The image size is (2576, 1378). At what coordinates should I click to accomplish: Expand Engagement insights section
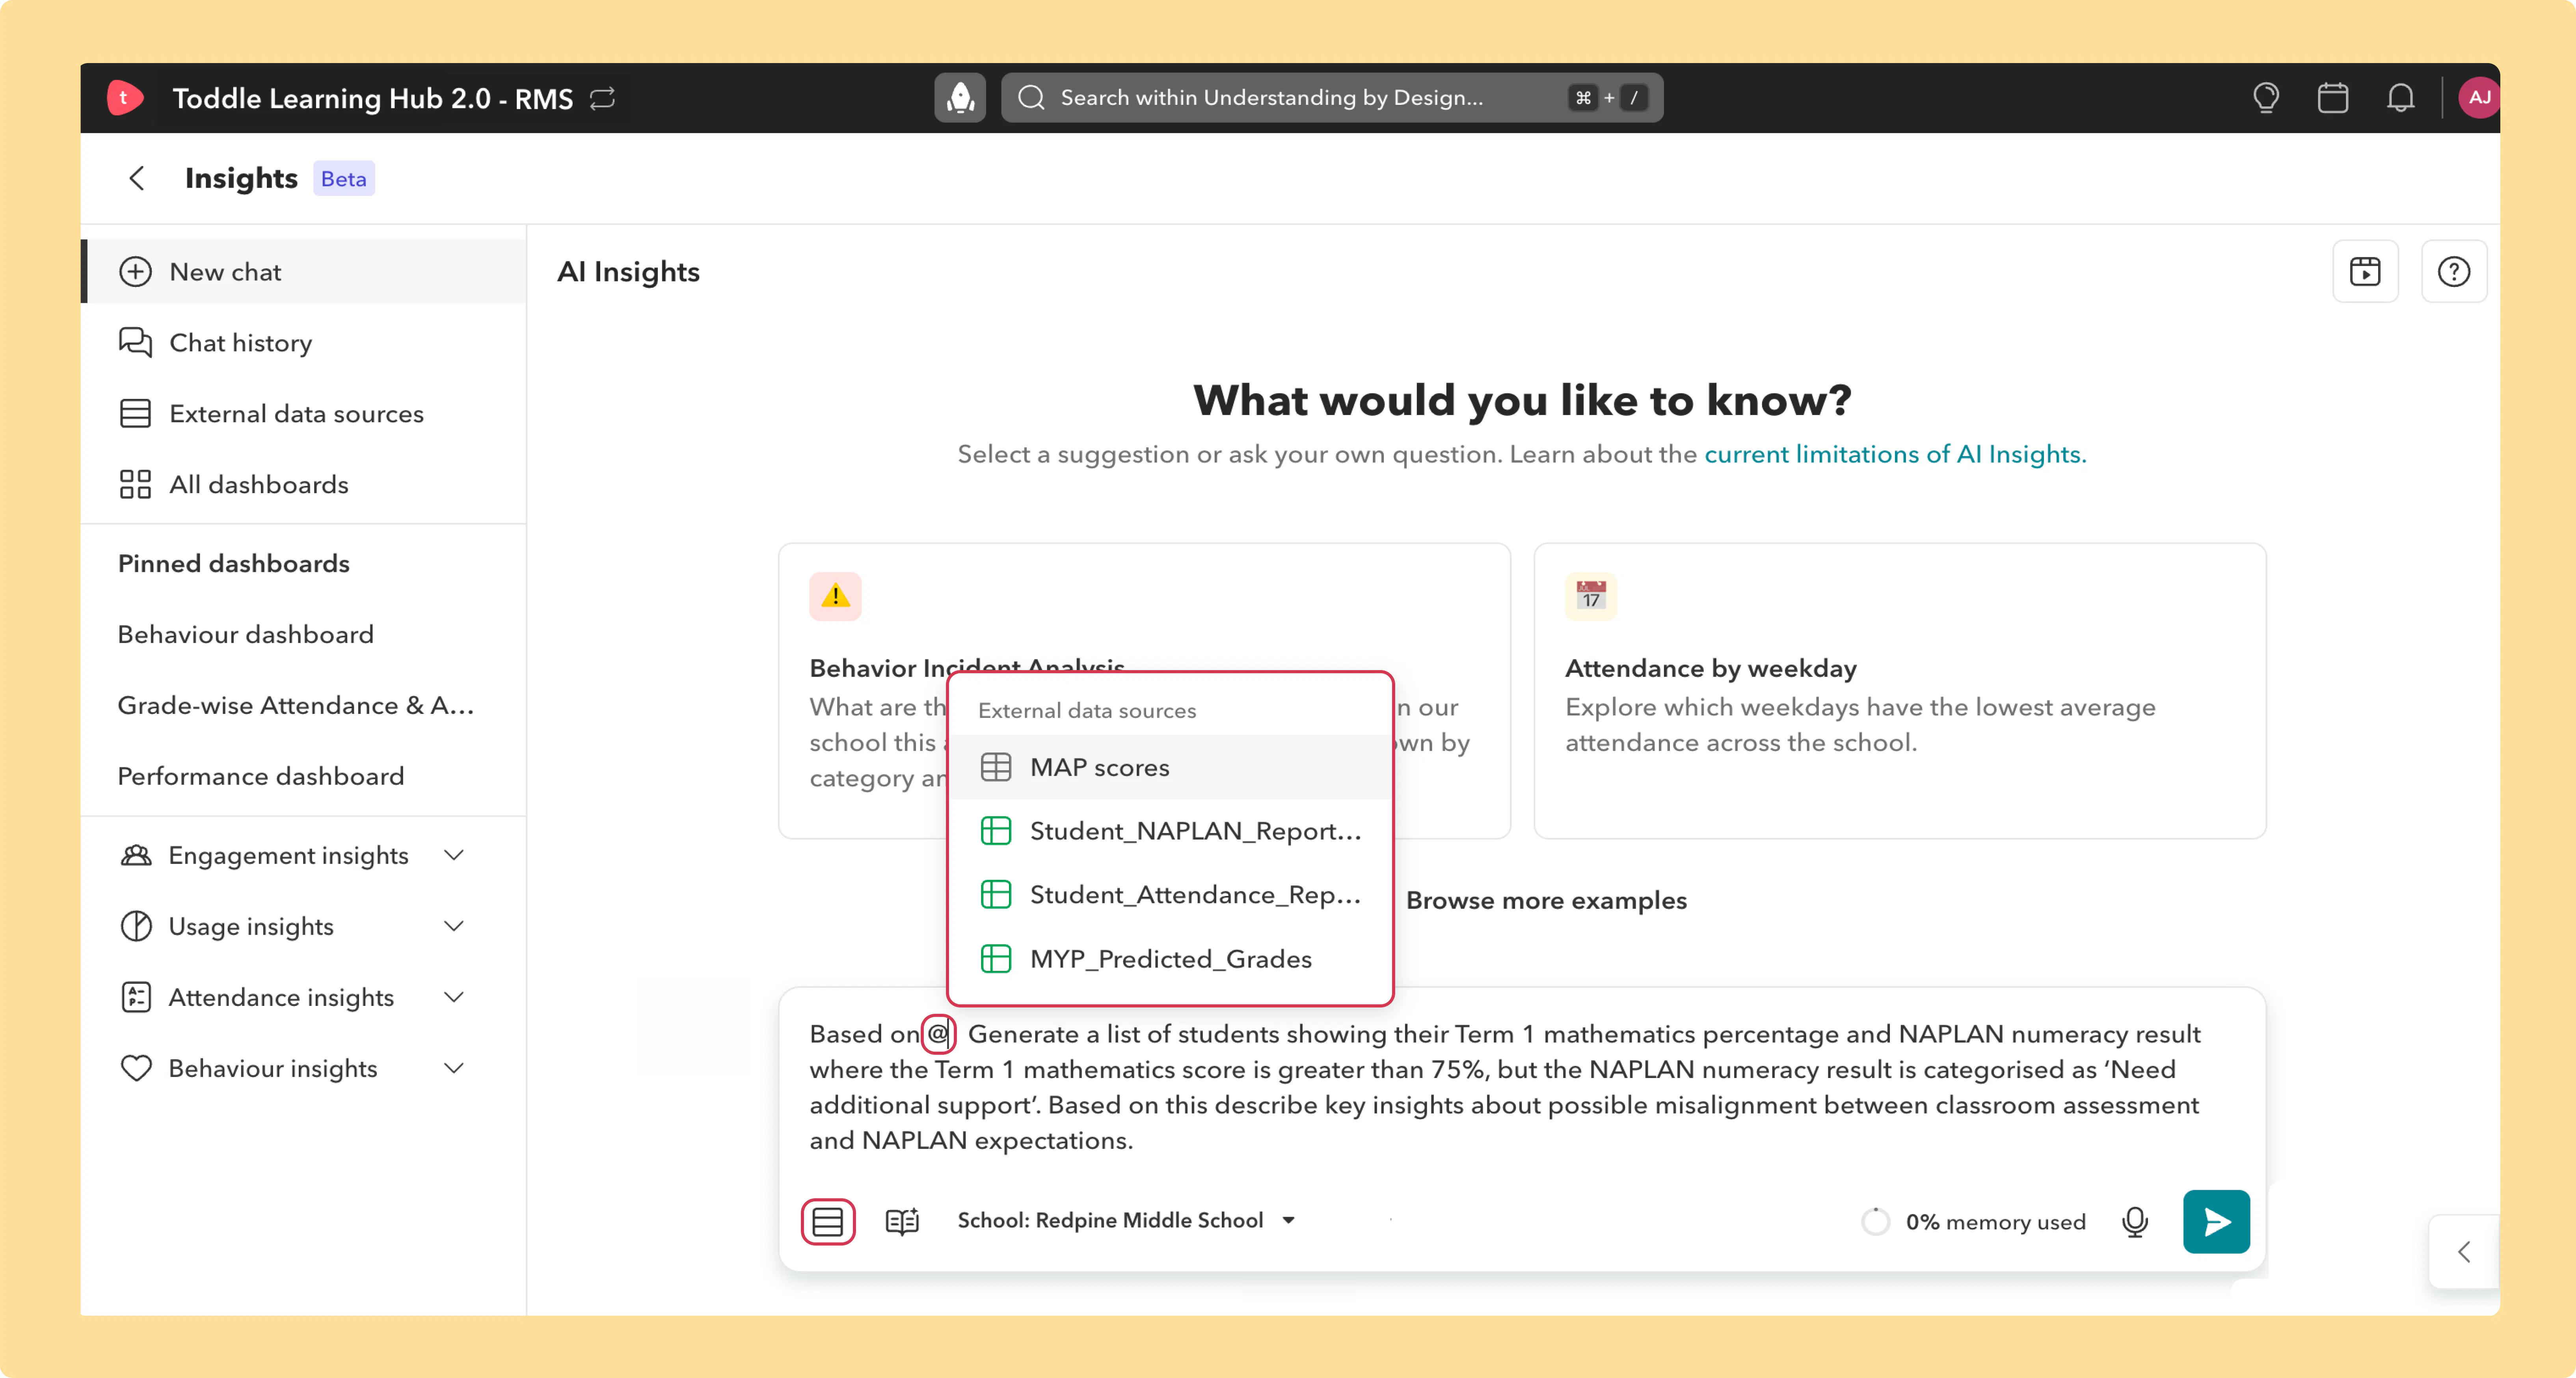tap(293, 855)
